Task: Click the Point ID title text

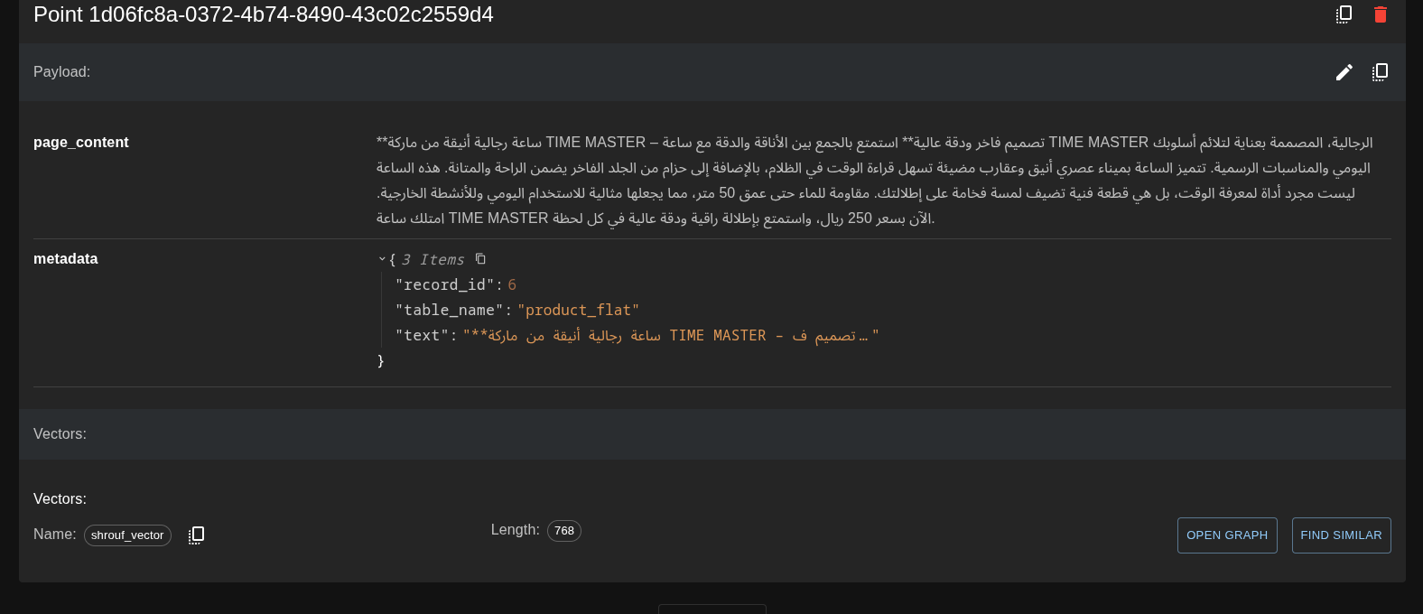Action: pos(264,14)
